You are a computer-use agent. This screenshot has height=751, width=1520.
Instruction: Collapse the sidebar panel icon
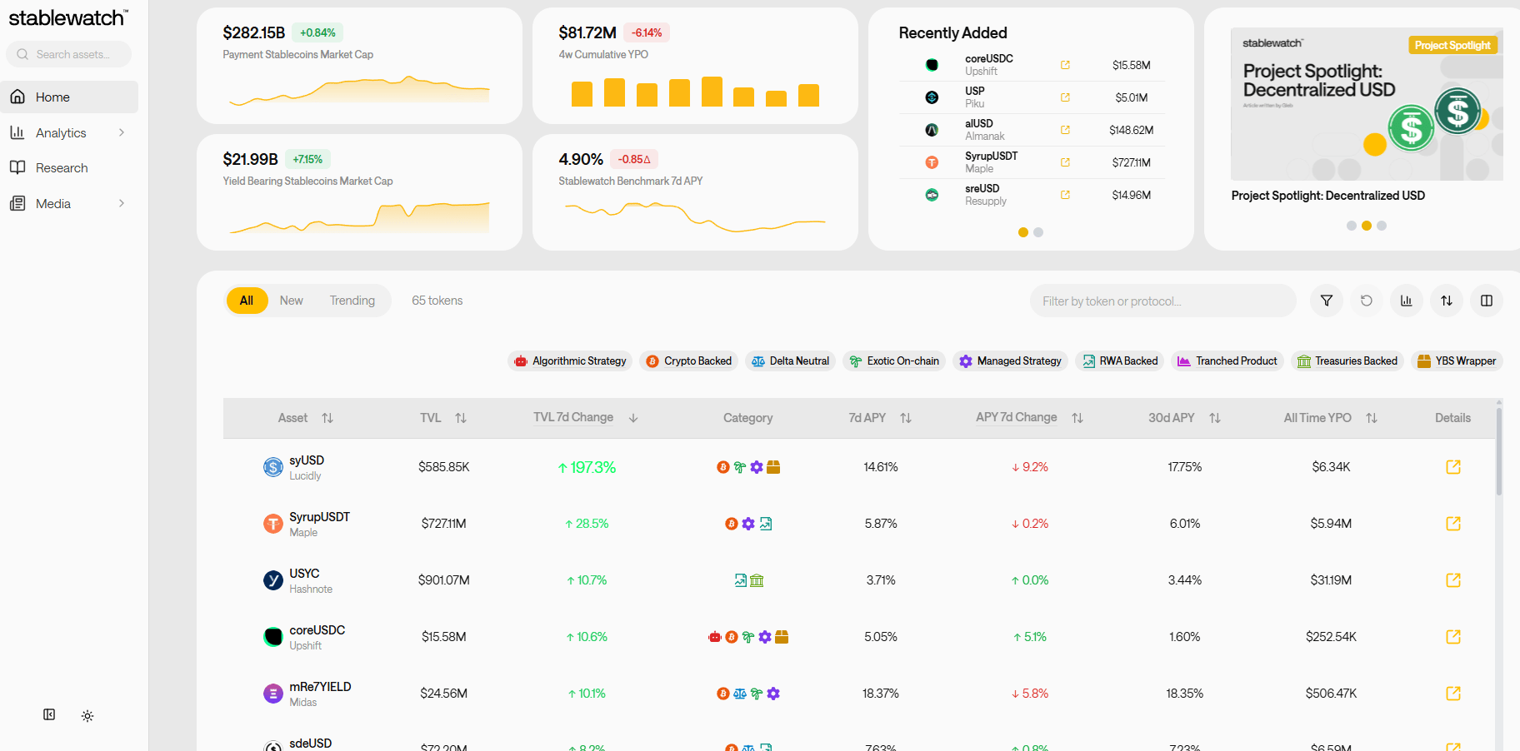pyautogui.click(x=49, y=714)
